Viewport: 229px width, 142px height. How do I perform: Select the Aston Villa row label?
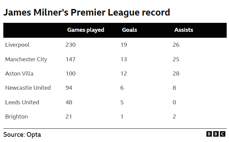point(19,73)
